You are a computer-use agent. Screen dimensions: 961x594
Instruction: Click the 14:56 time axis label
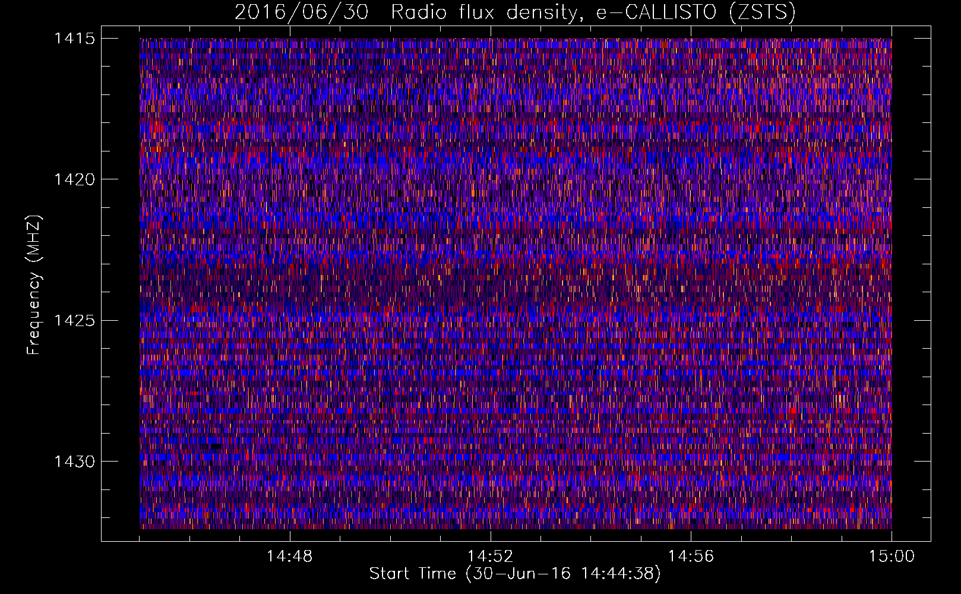691,557
